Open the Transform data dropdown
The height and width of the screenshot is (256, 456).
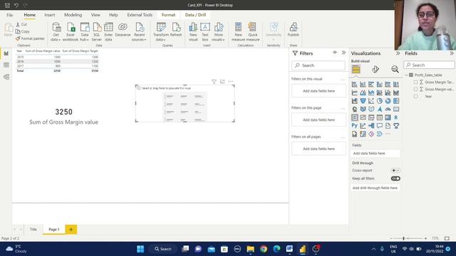[x=161, y=32]
